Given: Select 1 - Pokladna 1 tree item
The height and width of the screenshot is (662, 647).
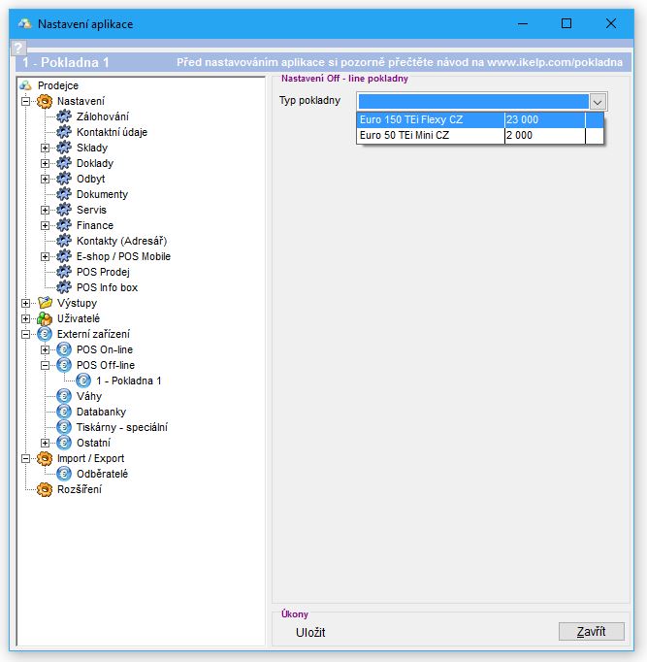Looking at the screenshot, I should point(128,381).
